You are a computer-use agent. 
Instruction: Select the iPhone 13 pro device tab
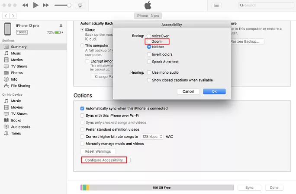(x=148, y=16)
